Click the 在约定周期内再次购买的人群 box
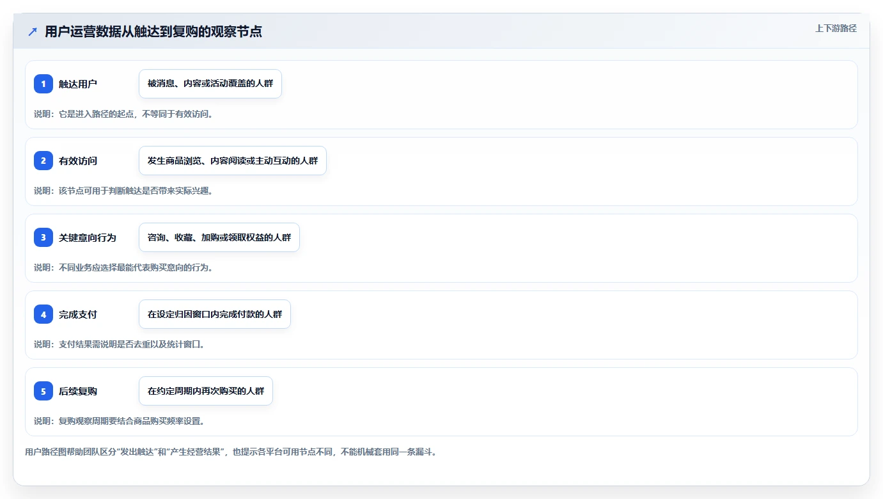This screenshot has height=499, width=883. [206, 391]
